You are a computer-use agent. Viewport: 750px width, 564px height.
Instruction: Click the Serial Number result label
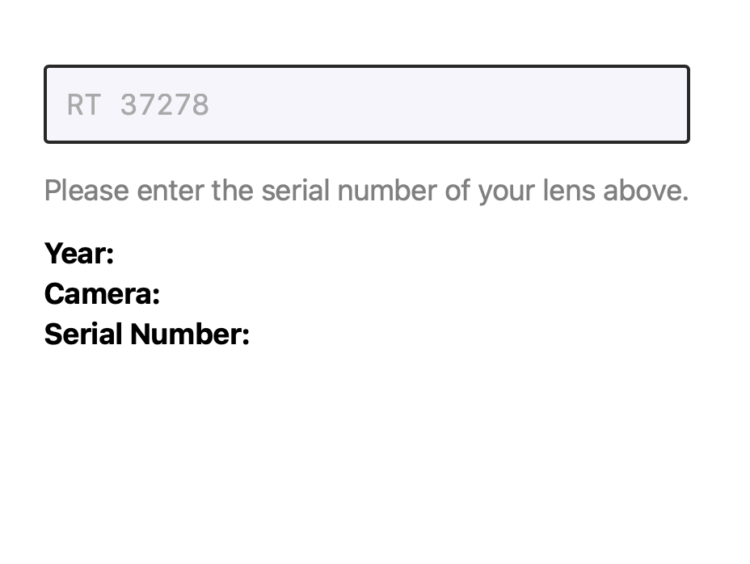[x=147, y=334]
